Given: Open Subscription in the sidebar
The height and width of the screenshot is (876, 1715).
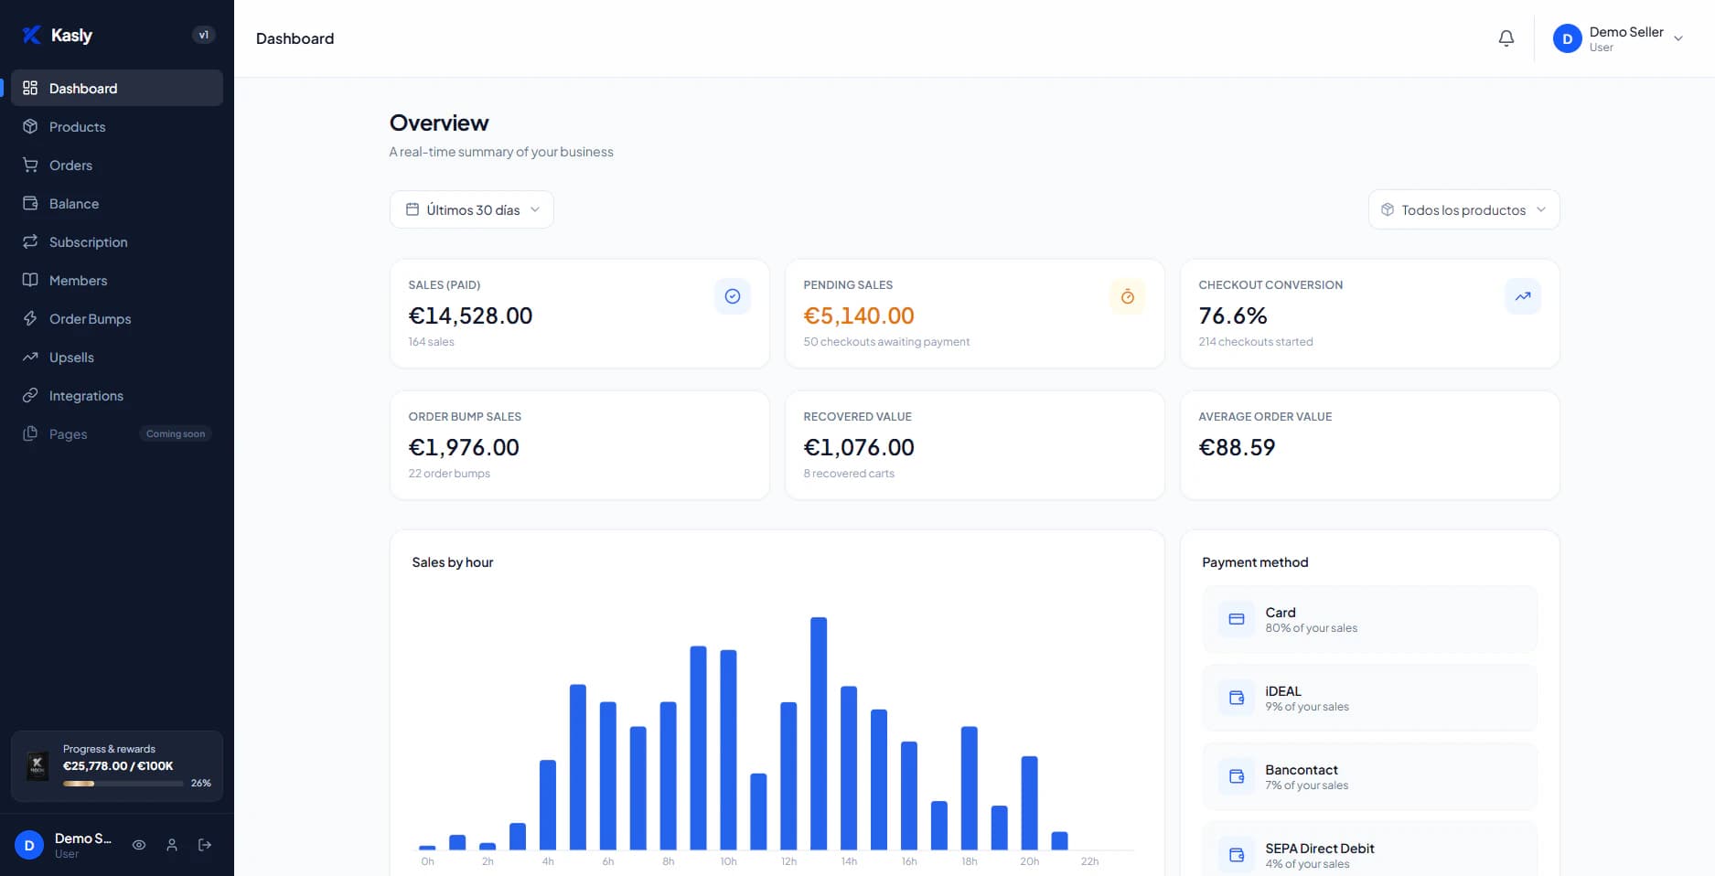Looking at the screenshot, I should pos(117,241).
